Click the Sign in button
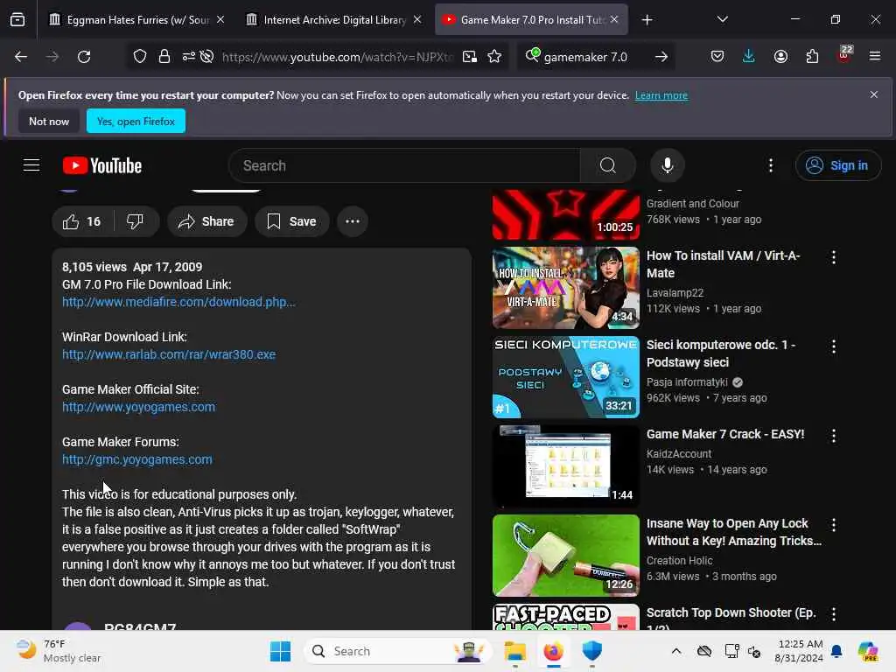 pos(837,165)
